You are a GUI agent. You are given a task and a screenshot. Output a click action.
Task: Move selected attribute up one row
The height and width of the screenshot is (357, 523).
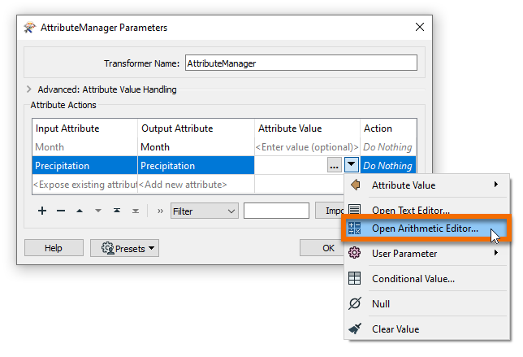tap(80, 211)
